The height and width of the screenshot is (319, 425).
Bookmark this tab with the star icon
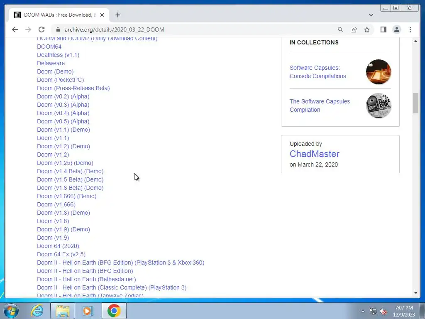(x=367, y=29)
